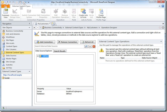Click the status bar icon
167x112 pixels.
[x=3, y=108]
